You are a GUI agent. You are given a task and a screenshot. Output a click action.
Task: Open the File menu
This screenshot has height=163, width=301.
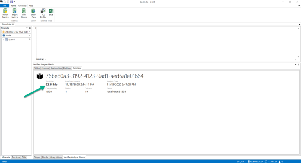coord(4,6)
